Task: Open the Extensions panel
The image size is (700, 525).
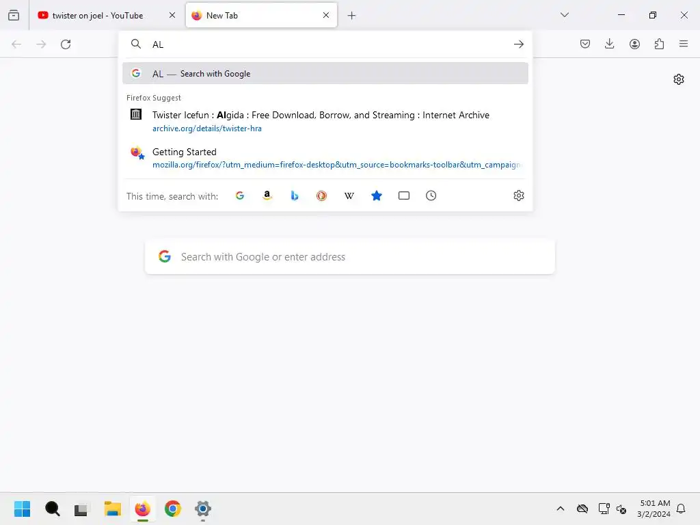Action: [x=659, y=44]
